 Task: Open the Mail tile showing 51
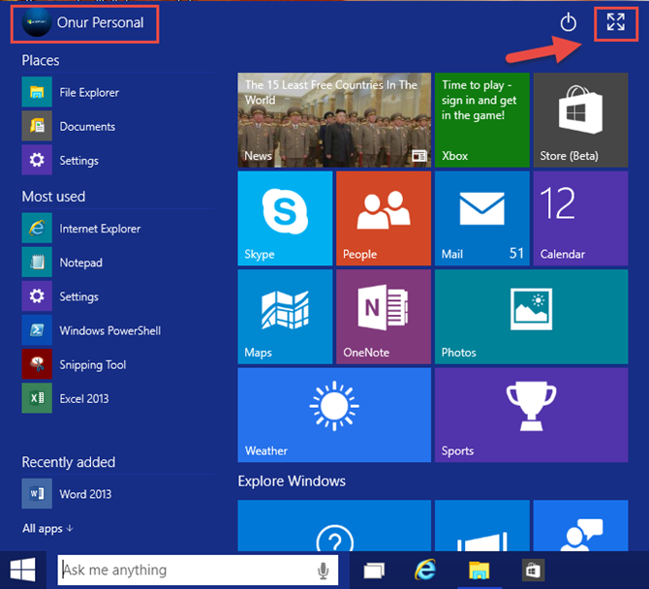pos(481,218)
